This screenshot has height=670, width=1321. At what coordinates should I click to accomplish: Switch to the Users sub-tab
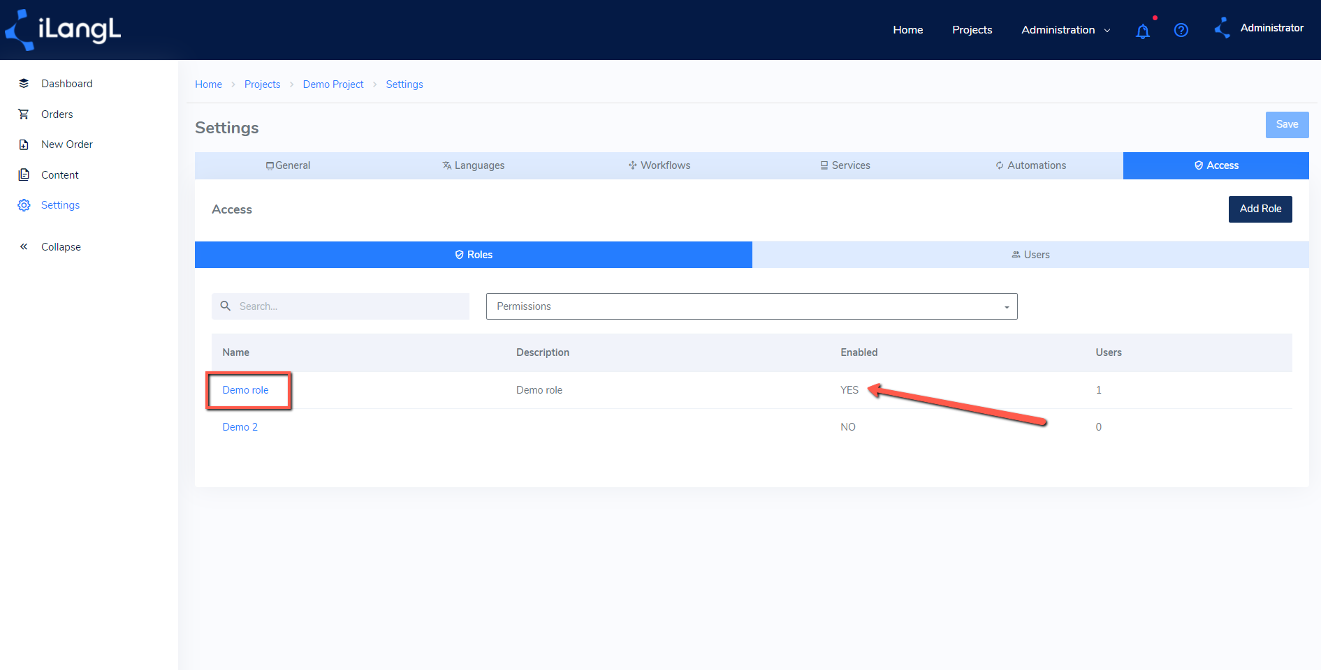click(1030, 255)
